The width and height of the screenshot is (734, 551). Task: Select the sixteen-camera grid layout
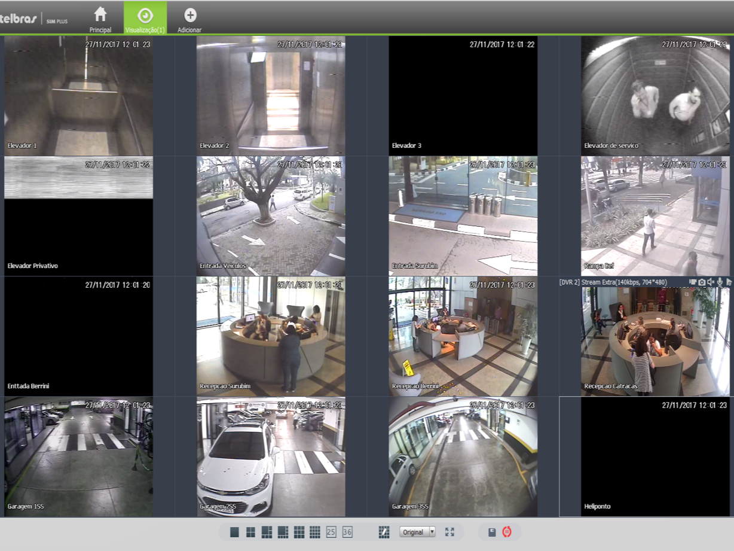[x=315, y=532]
